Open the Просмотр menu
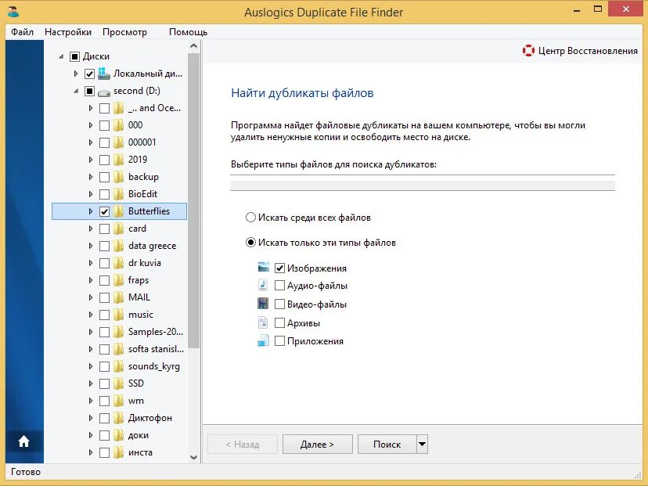This screenshot has width=648, height=486. [x=124, y=32]
